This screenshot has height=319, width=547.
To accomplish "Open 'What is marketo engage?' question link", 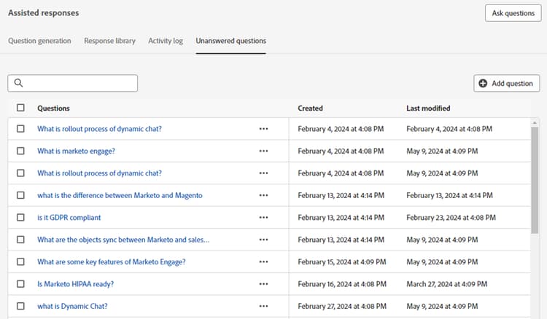I will 76,151.
